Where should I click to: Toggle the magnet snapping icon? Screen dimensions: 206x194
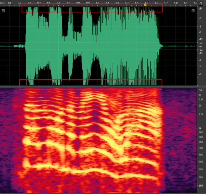point(201,3)
